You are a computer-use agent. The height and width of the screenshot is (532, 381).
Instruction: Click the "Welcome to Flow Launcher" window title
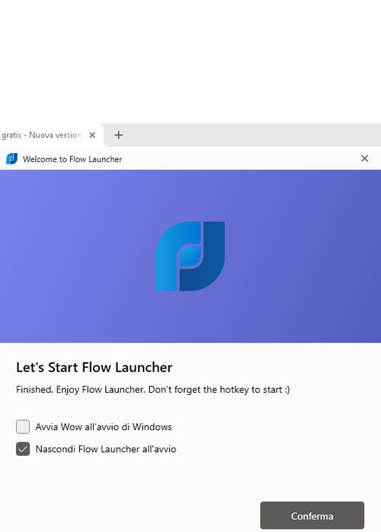[x=72, y=159]
